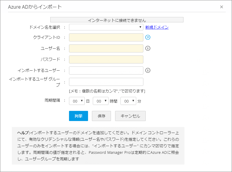Click the 'インターネットに接続できません' status bar
Viewport: 232px width, 172px height.
[x=117, y=20]
